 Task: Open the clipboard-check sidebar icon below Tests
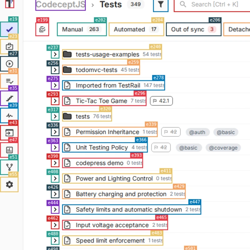click(x=9, y=47)
